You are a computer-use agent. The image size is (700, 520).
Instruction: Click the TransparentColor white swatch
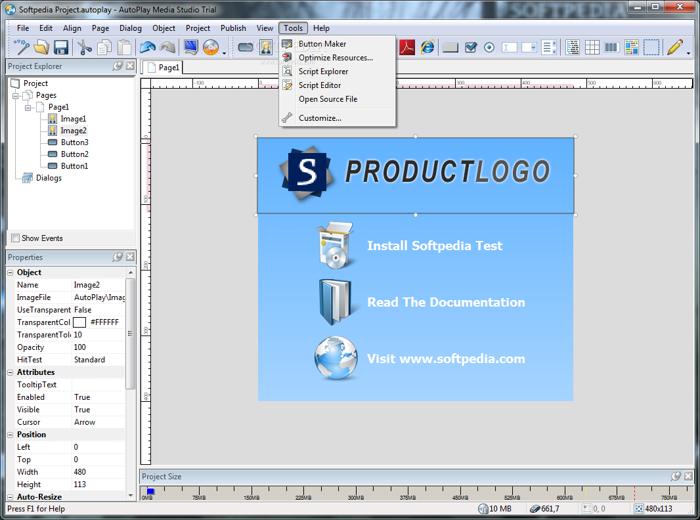click(x=79, y=322)
